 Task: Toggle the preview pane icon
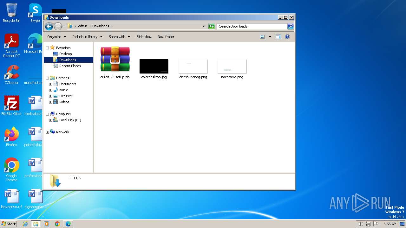(278, 37)
